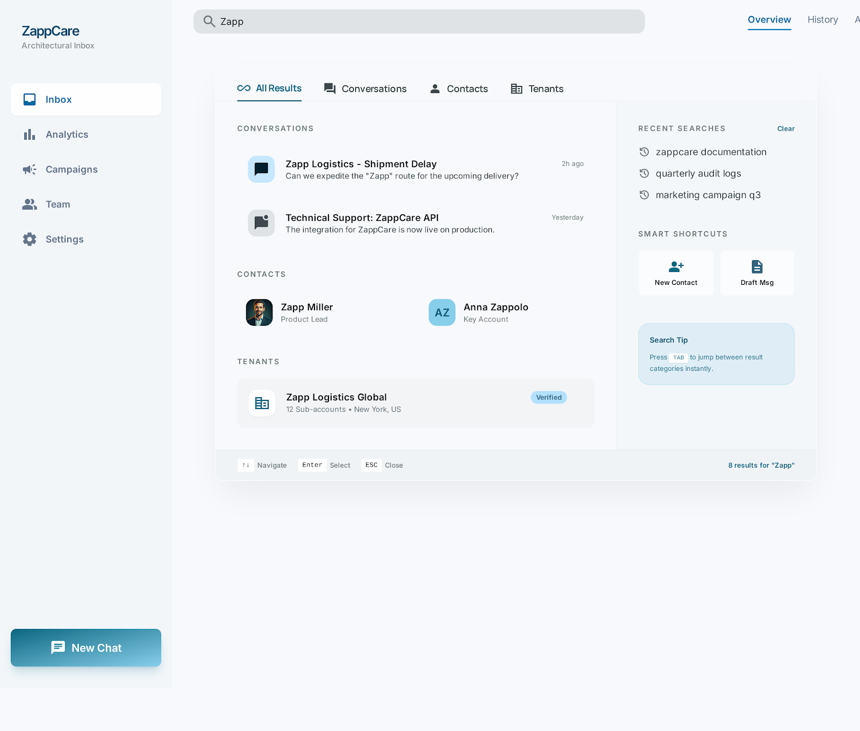Image resolution: width=860 pixels, height=731 pixels.
Task: Click the Shipment Delay chat bubble icon
Action: 261,169
